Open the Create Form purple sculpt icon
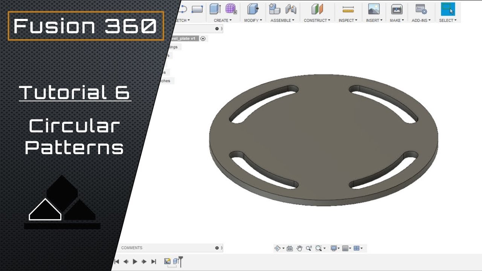Image resolution: width=482 pixels, height=271 pixels. pos(231,9)
